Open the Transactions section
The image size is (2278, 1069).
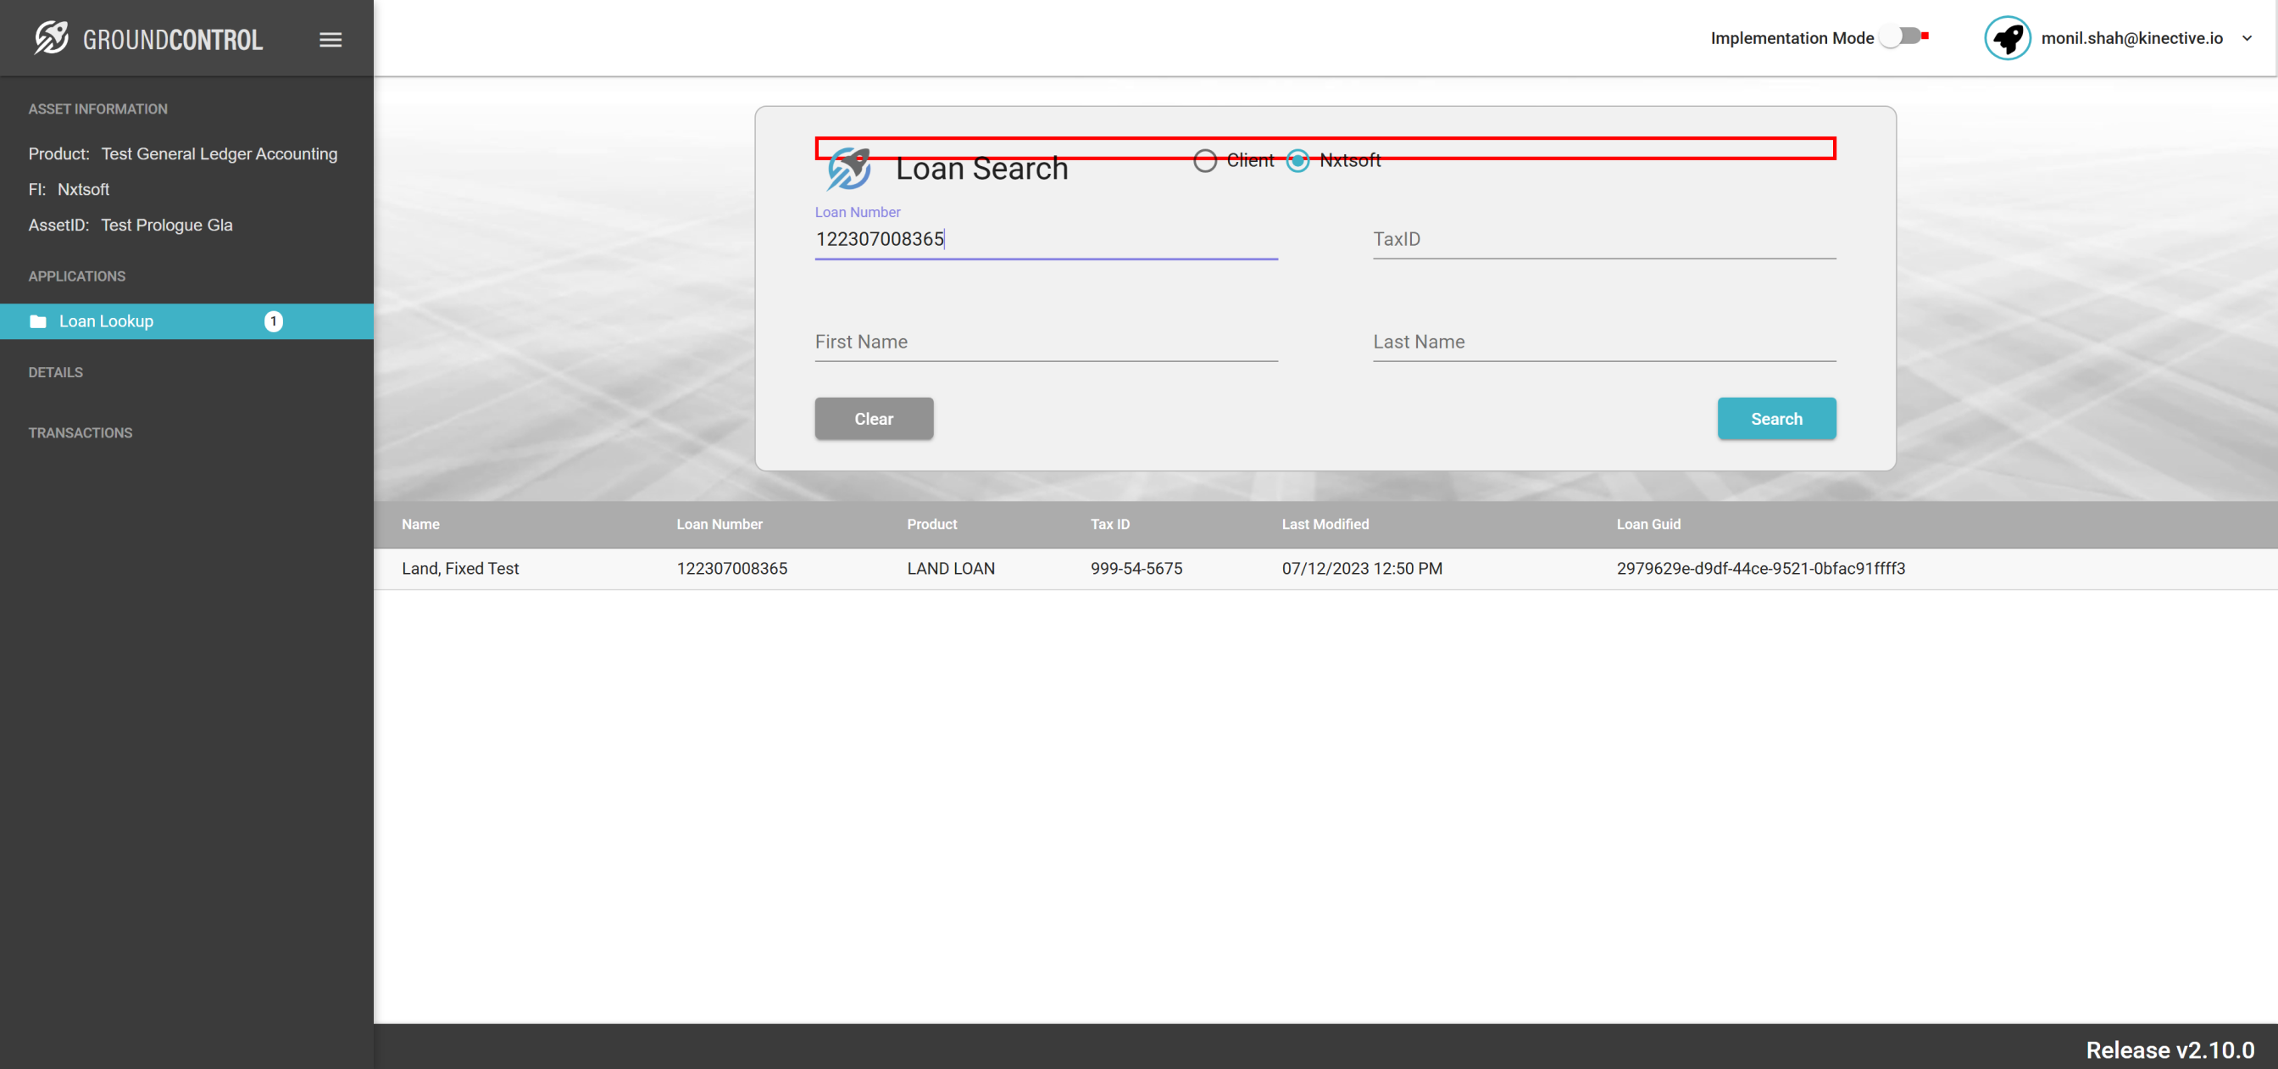(x=81, y=432)
